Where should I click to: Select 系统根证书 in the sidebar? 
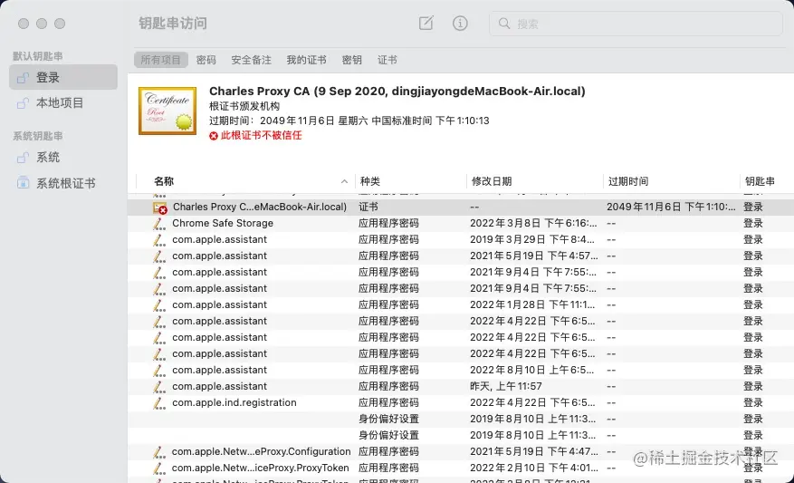tap(63, 183)
